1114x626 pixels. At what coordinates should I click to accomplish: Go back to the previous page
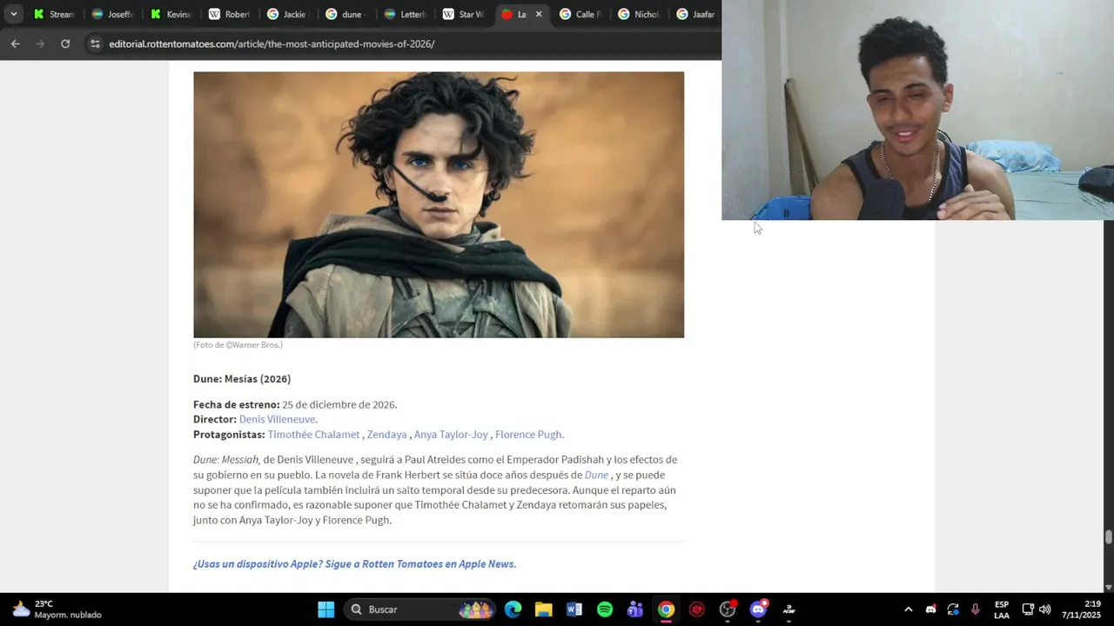click(x=15, y=43)
